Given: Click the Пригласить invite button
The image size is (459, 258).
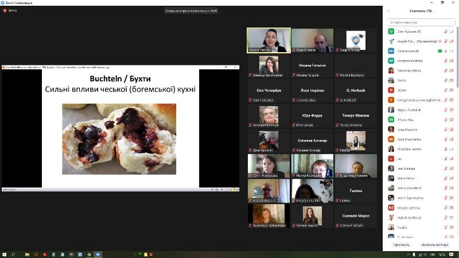Looking at the screenshot, I should [x=401, y=245].
